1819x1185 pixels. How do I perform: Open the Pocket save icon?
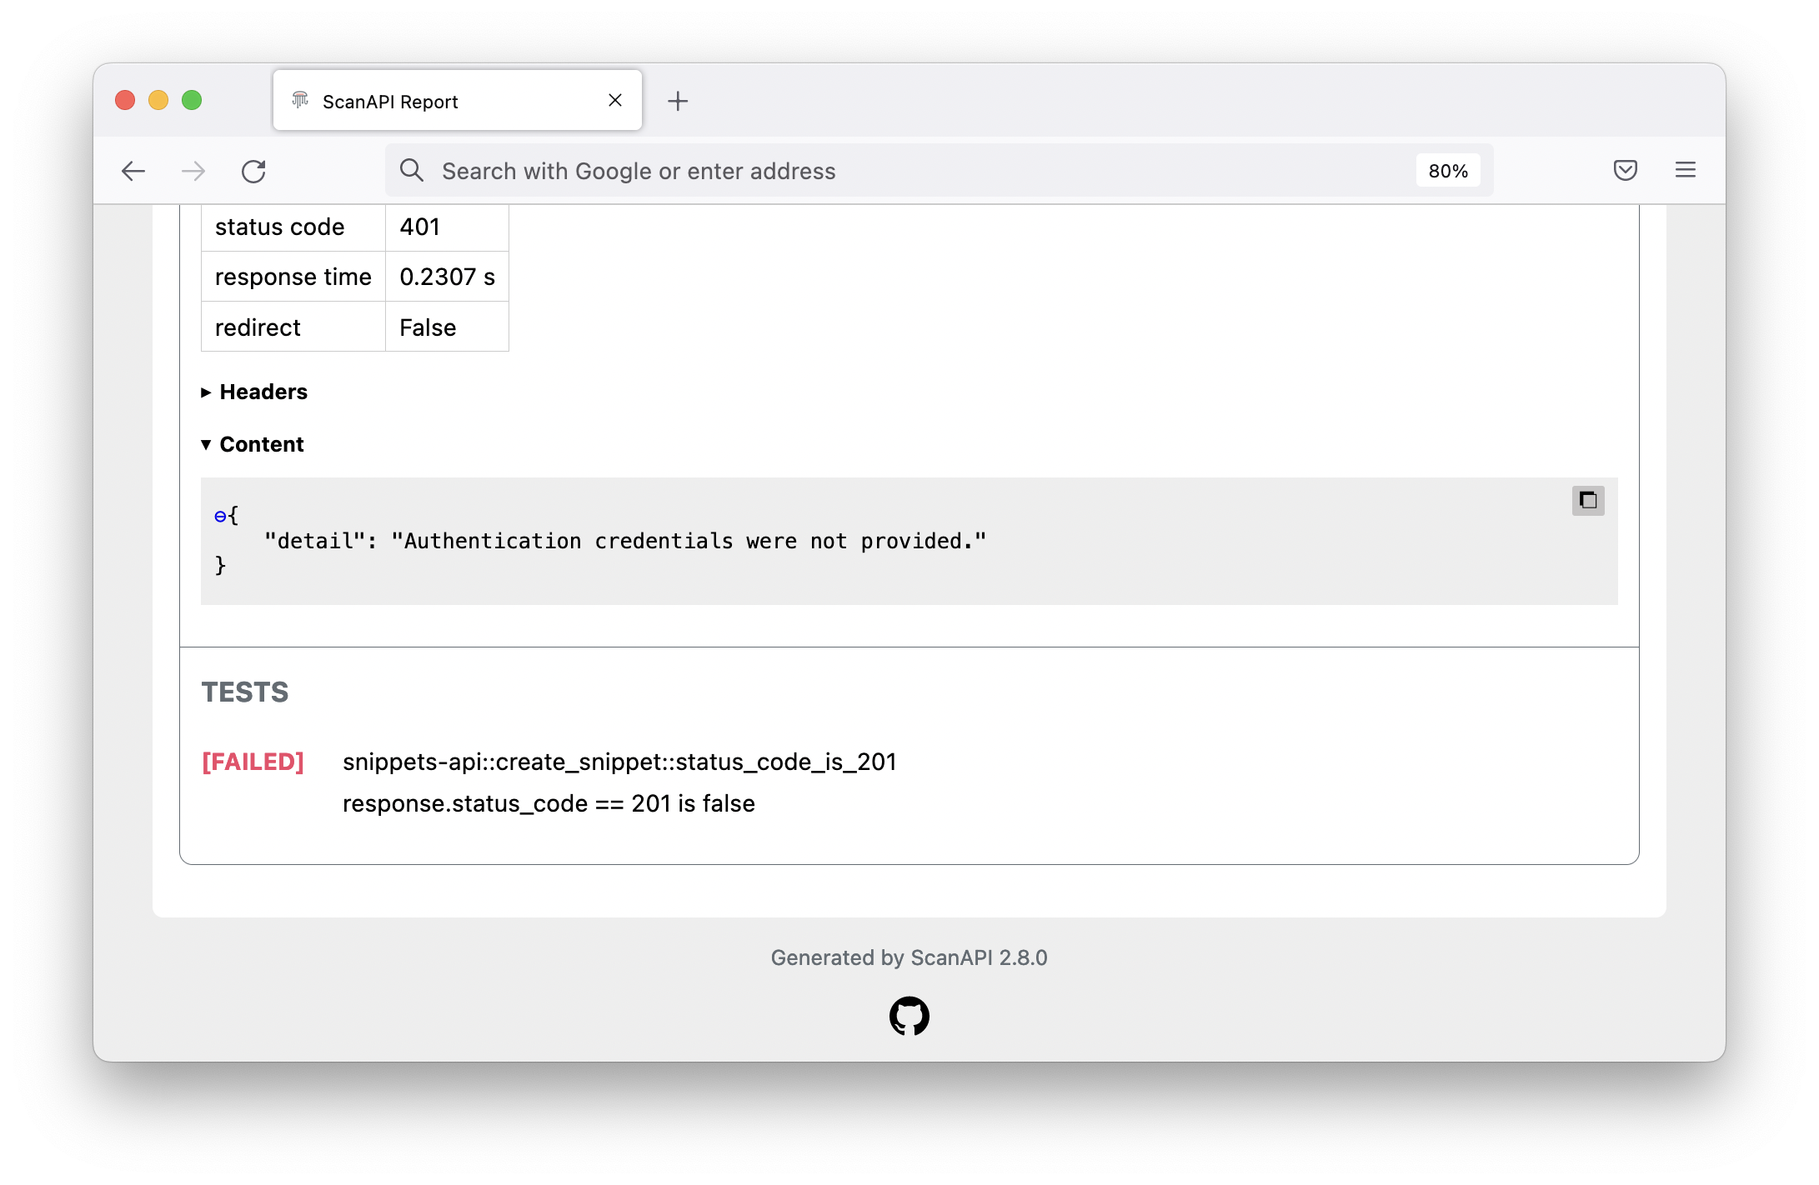[x=1625, y=171]
